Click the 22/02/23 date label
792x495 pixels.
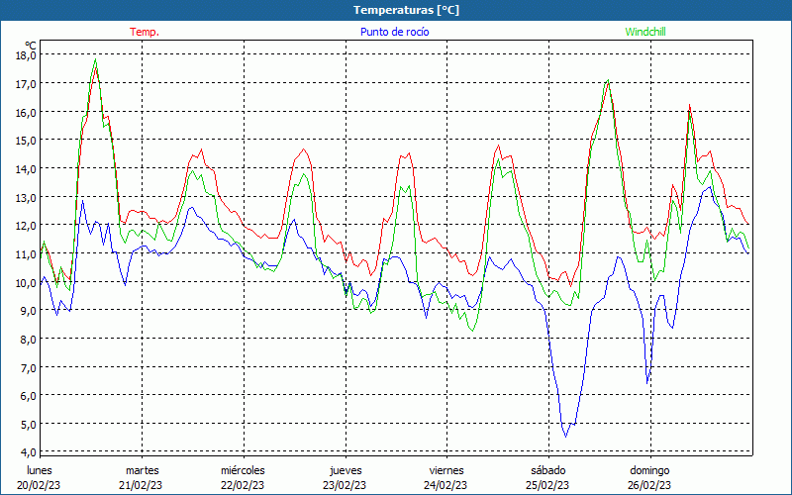243,485
